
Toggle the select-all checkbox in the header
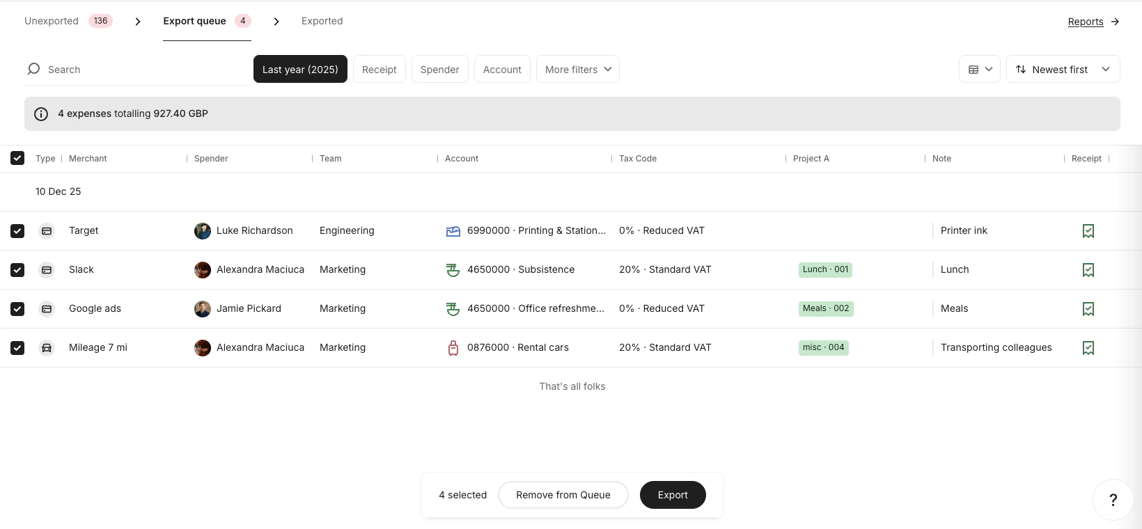pos(17,158)
